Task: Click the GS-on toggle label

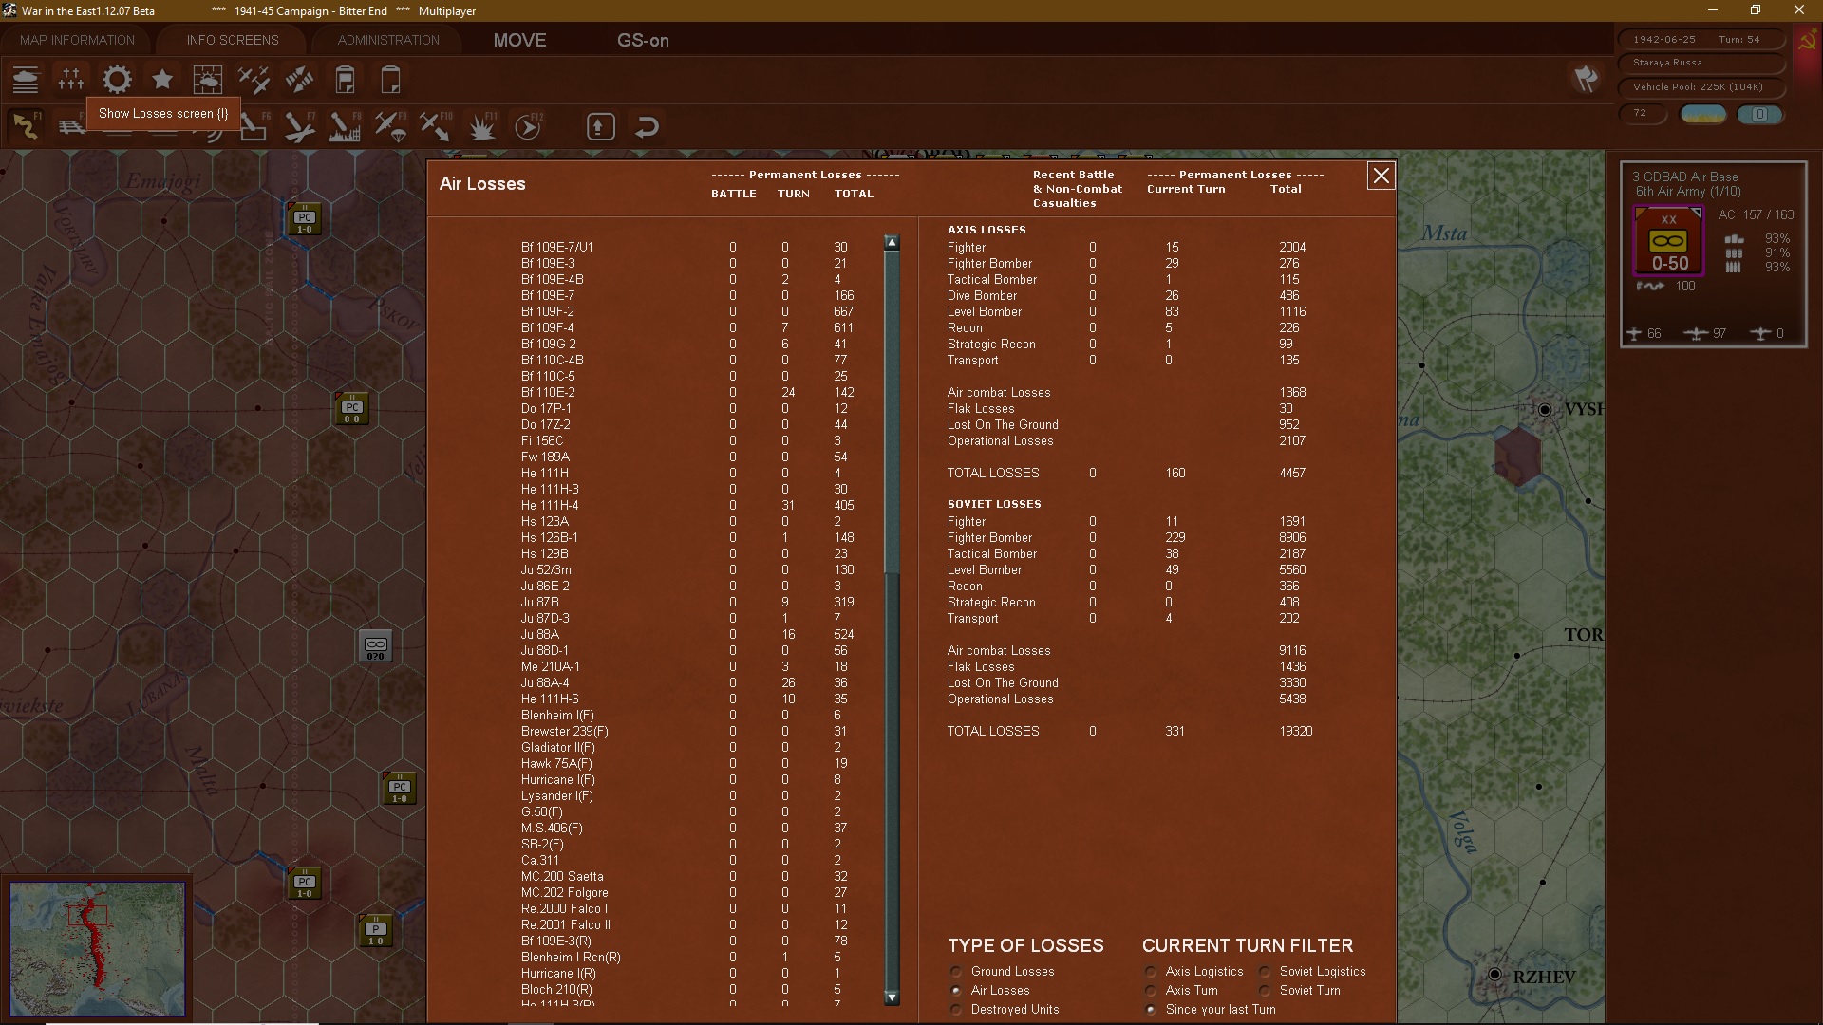Action: (643, 40)
